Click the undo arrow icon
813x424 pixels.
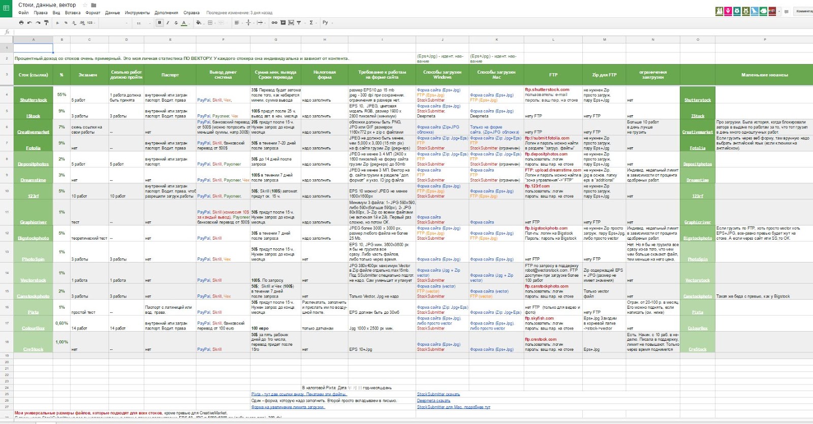pyautogui.click(x=29, y=23)
